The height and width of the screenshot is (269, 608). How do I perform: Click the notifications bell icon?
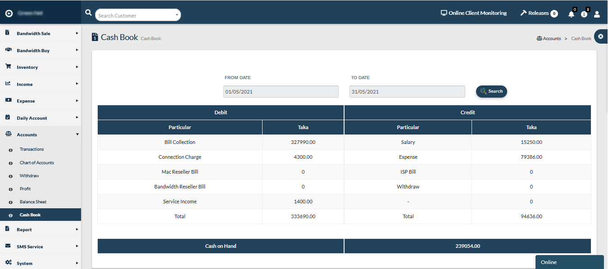[x=571, y=14]
